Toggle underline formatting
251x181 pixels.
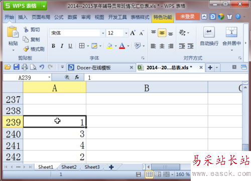(x=70, y=46)
